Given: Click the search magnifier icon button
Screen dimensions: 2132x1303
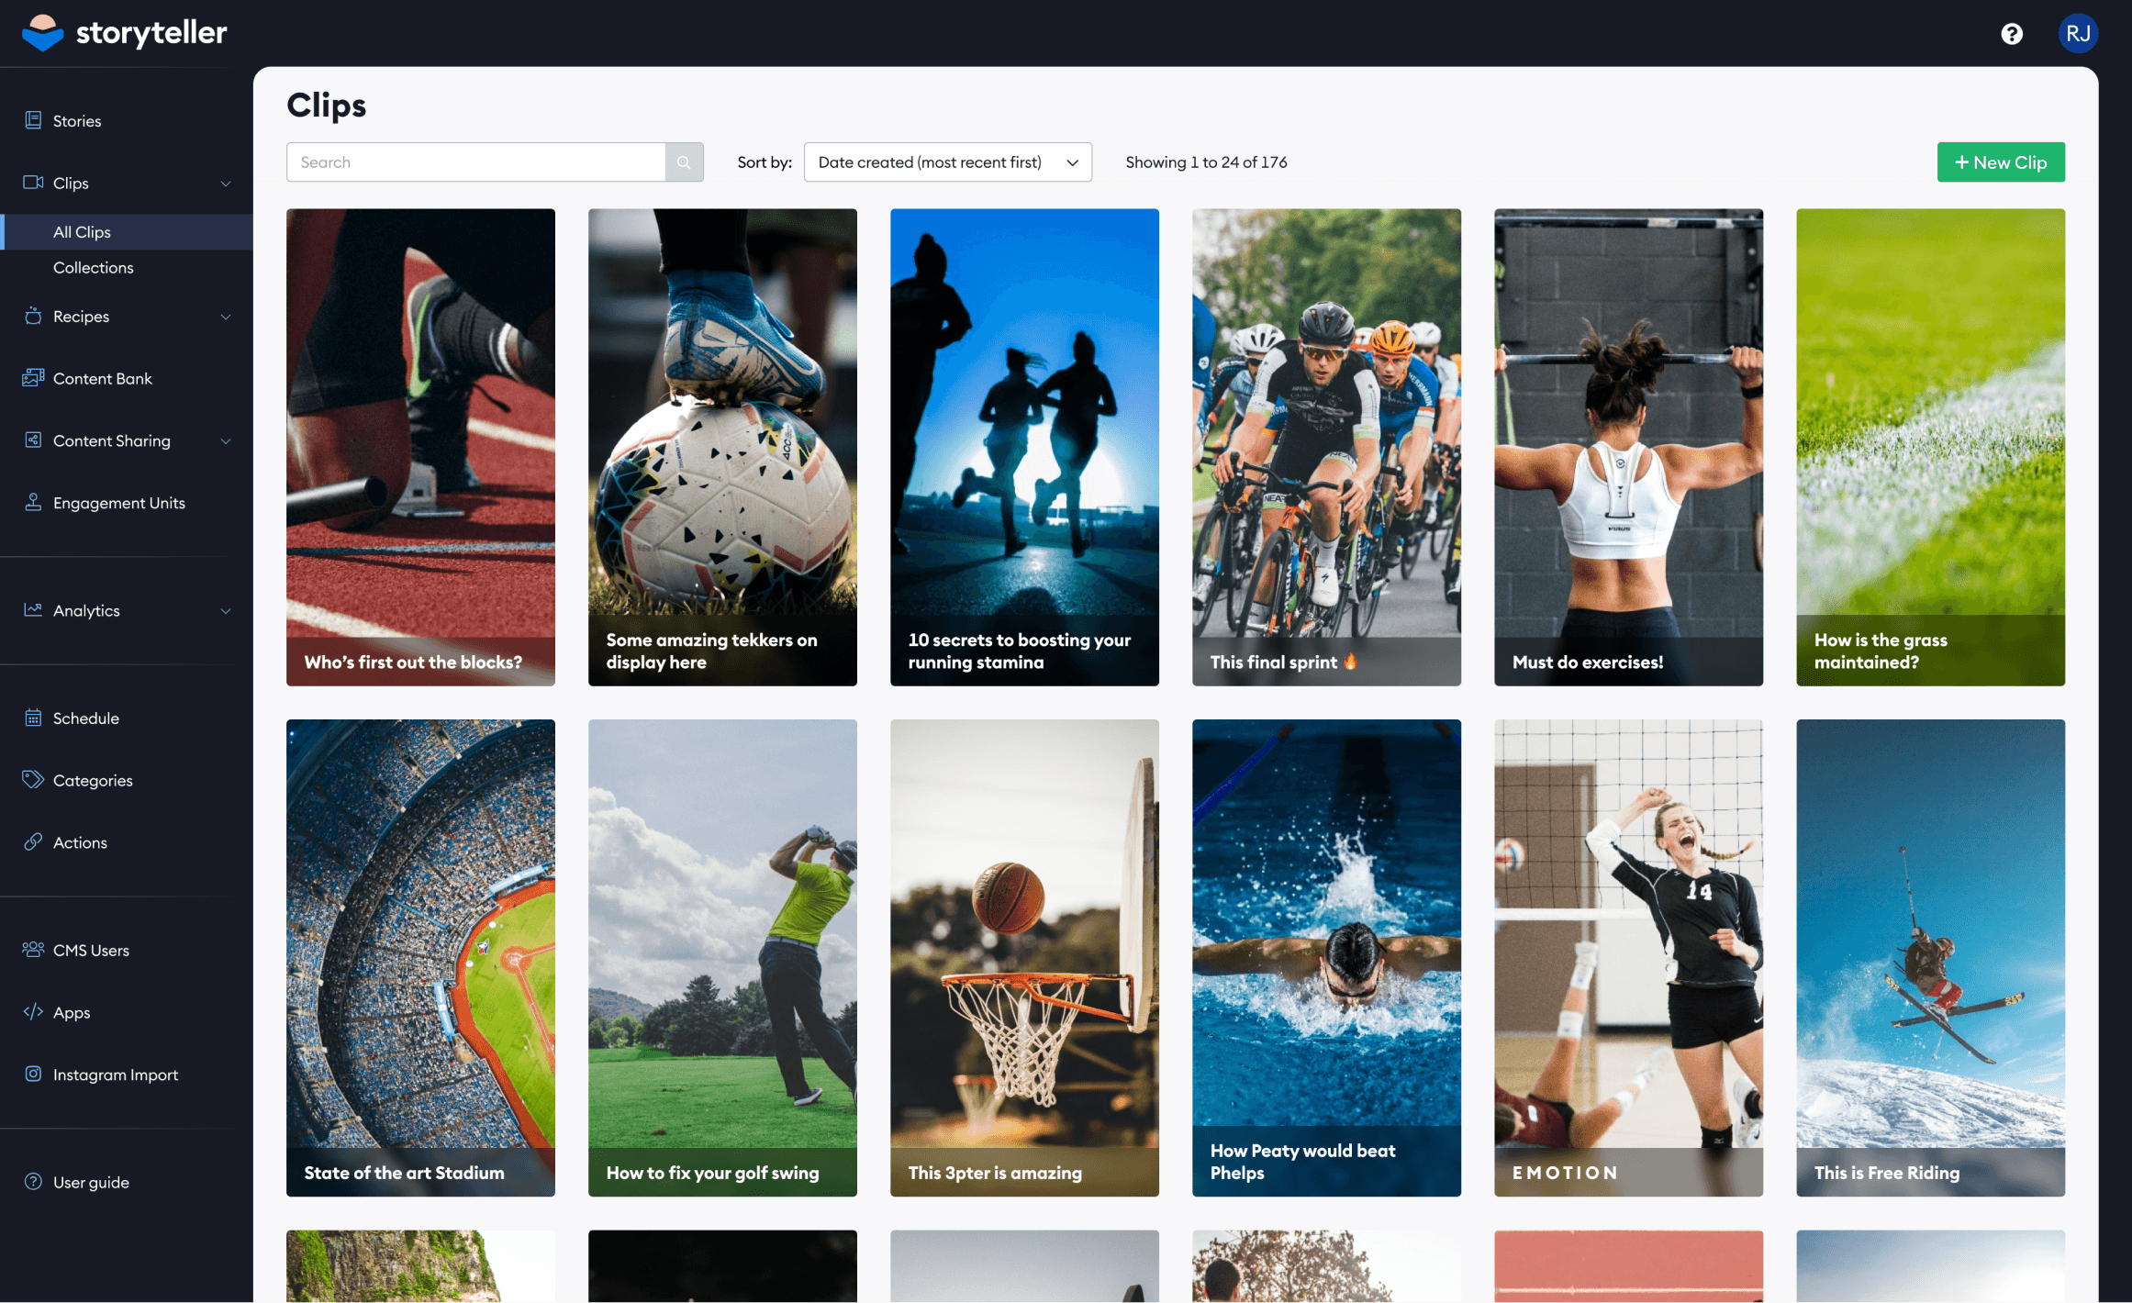Looking at the screenshot, I should click(x=684, y=162).
